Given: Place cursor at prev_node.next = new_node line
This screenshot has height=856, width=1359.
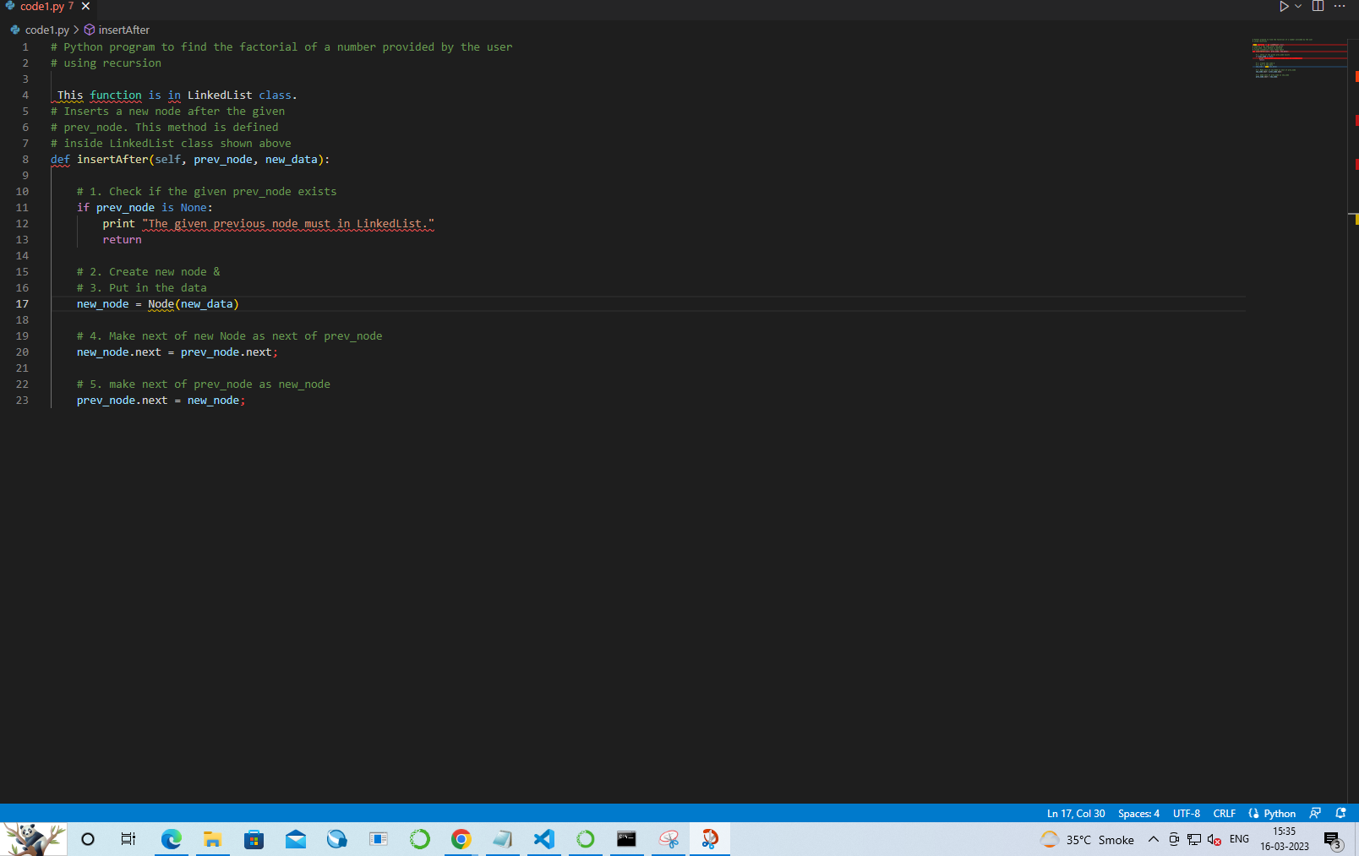Looking at the screenshot, I should [161, 401].
